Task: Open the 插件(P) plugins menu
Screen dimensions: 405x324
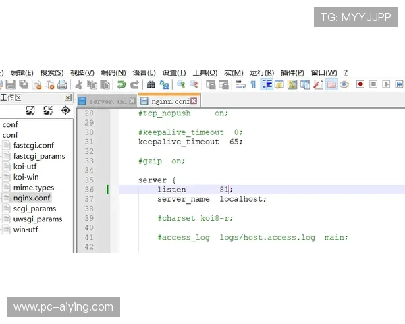Action: pyautogui.click(x=292, y=73)
